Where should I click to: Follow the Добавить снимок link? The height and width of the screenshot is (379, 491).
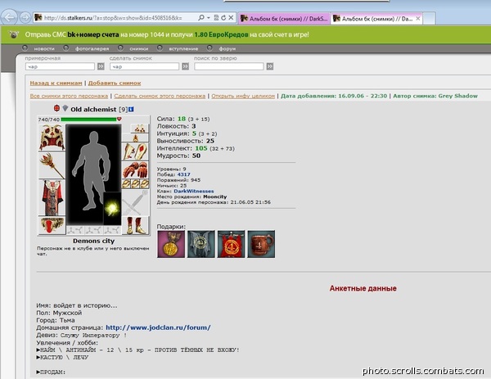[x=115, y=83]
